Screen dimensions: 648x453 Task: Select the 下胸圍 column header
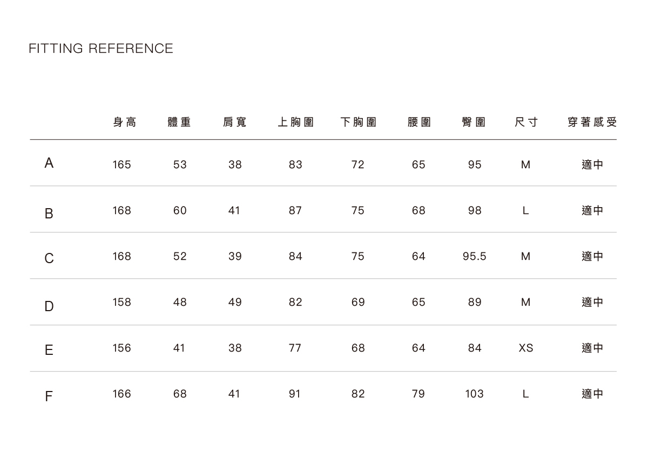tap(358, 122)
